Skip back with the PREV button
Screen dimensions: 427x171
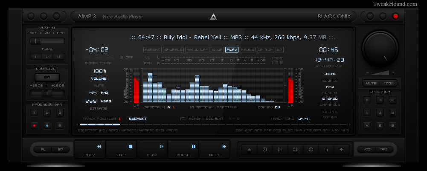coord(90,150)
